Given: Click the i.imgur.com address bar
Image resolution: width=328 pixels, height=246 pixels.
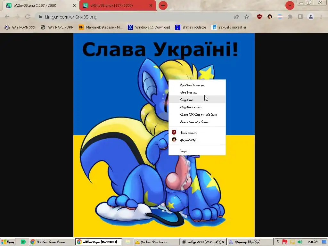Looking at the screenshot, I should [134, 17].
